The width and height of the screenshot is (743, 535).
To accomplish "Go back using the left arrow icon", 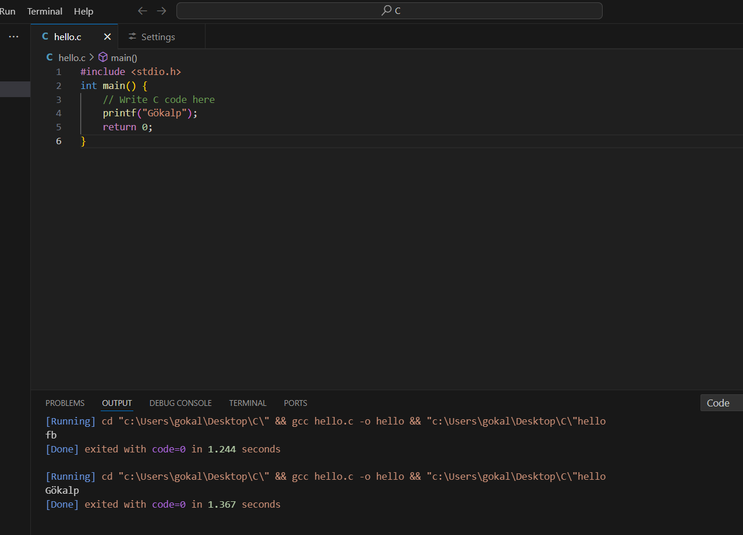I will [142, 11].
